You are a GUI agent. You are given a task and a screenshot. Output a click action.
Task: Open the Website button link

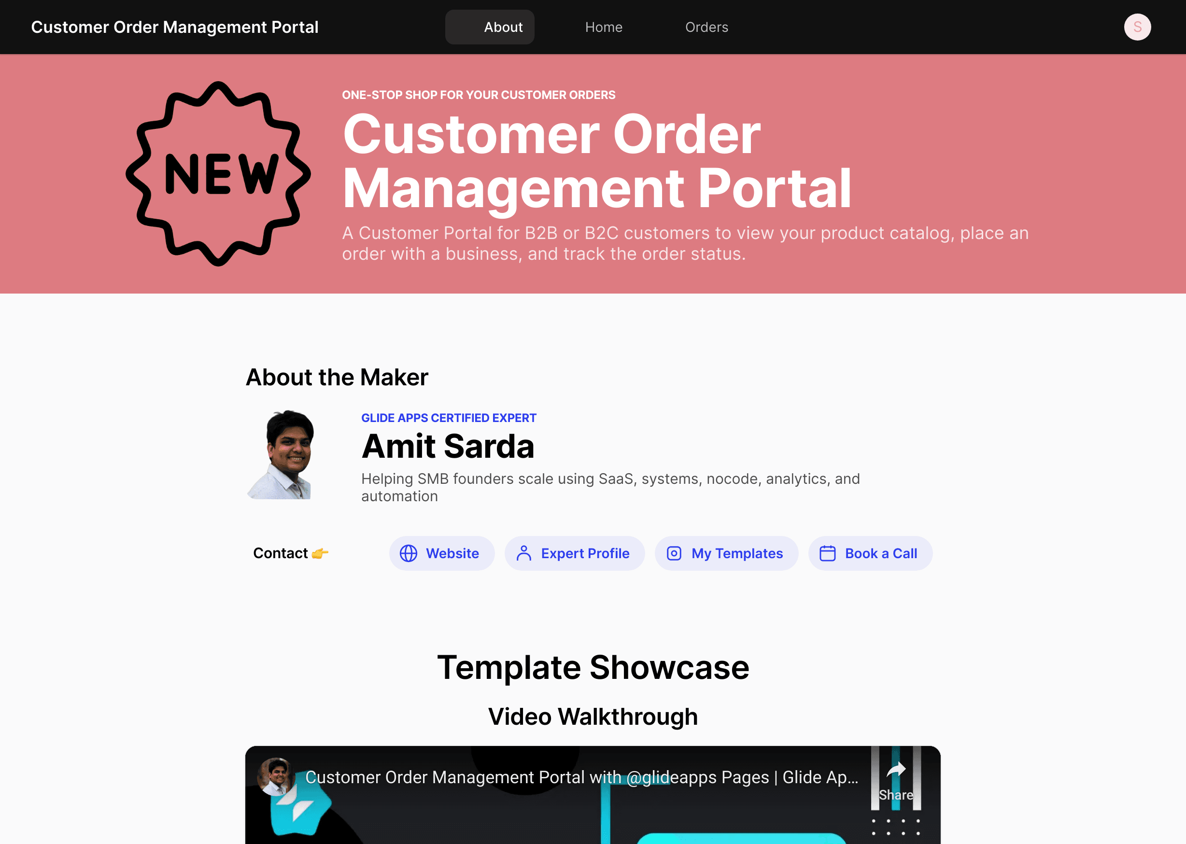[x=441, y=553]
